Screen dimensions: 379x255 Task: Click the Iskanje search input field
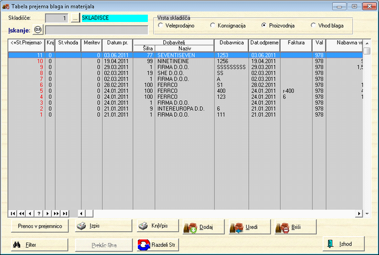click(97, 30)
